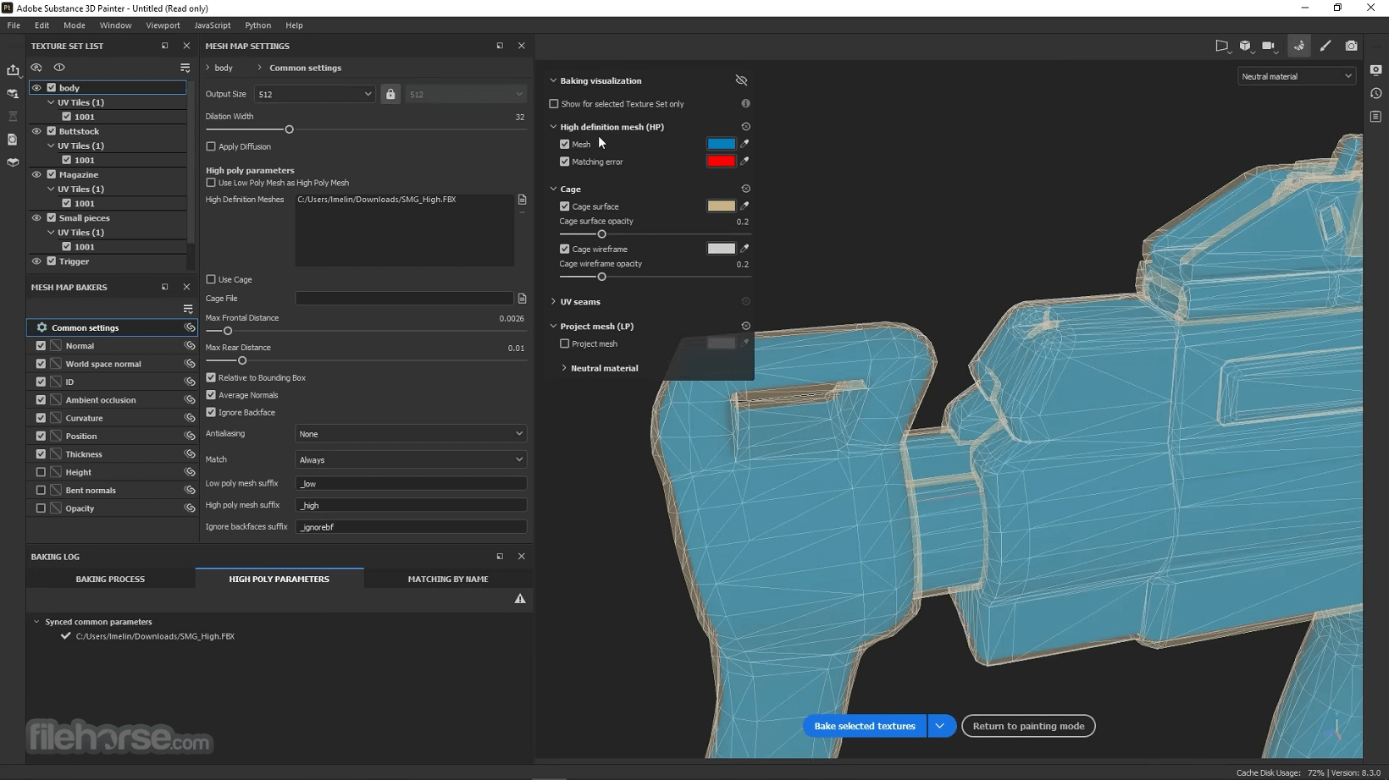
Task: Open the Bake selected textures arrow dropdown
Action: (x=941, y=726)
